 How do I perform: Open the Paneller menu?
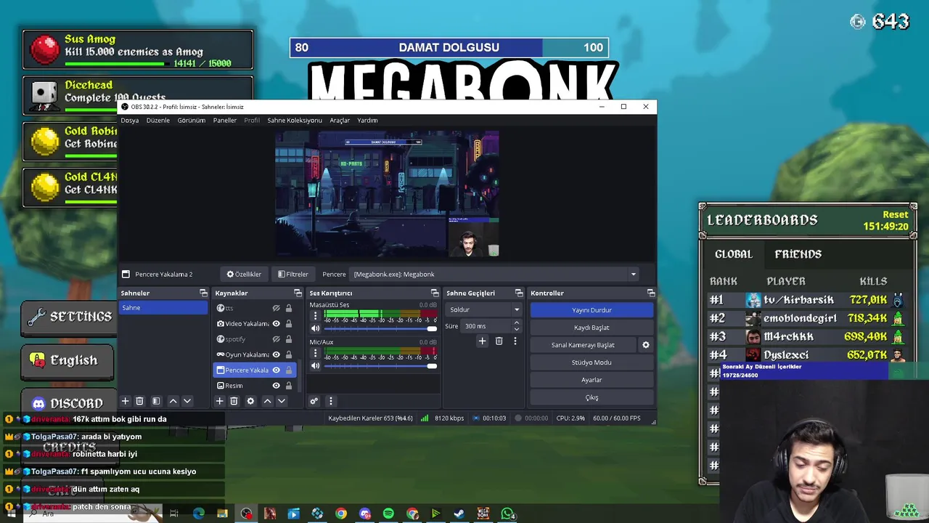pos(225,120)
